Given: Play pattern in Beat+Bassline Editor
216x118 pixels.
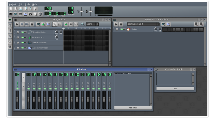Looking at the screenshot, I should tap(116, 24).
